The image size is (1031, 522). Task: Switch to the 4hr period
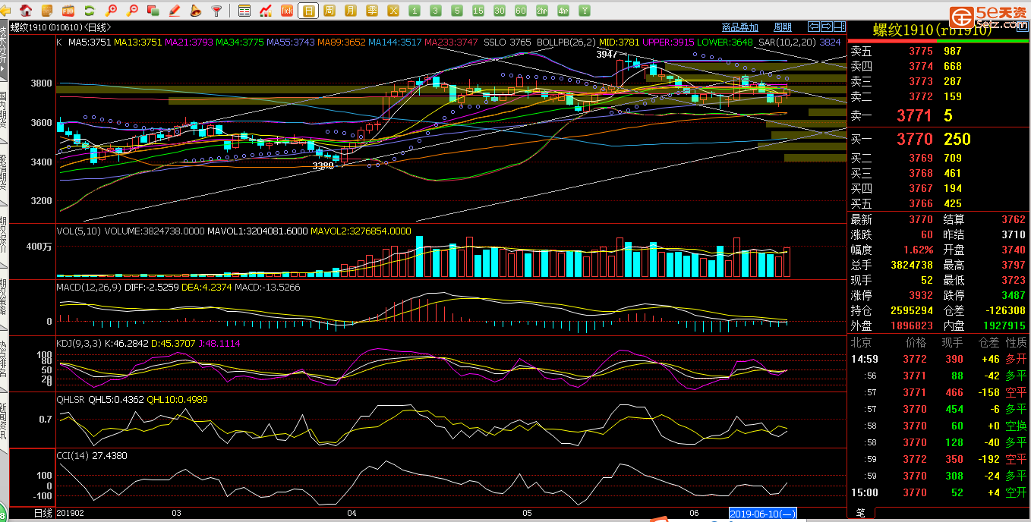(x=563, y=11)
